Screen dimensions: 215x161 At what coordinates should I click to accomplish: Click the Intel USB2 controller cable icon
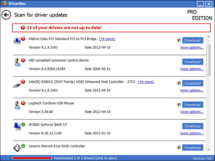click(x=17, y=86)
